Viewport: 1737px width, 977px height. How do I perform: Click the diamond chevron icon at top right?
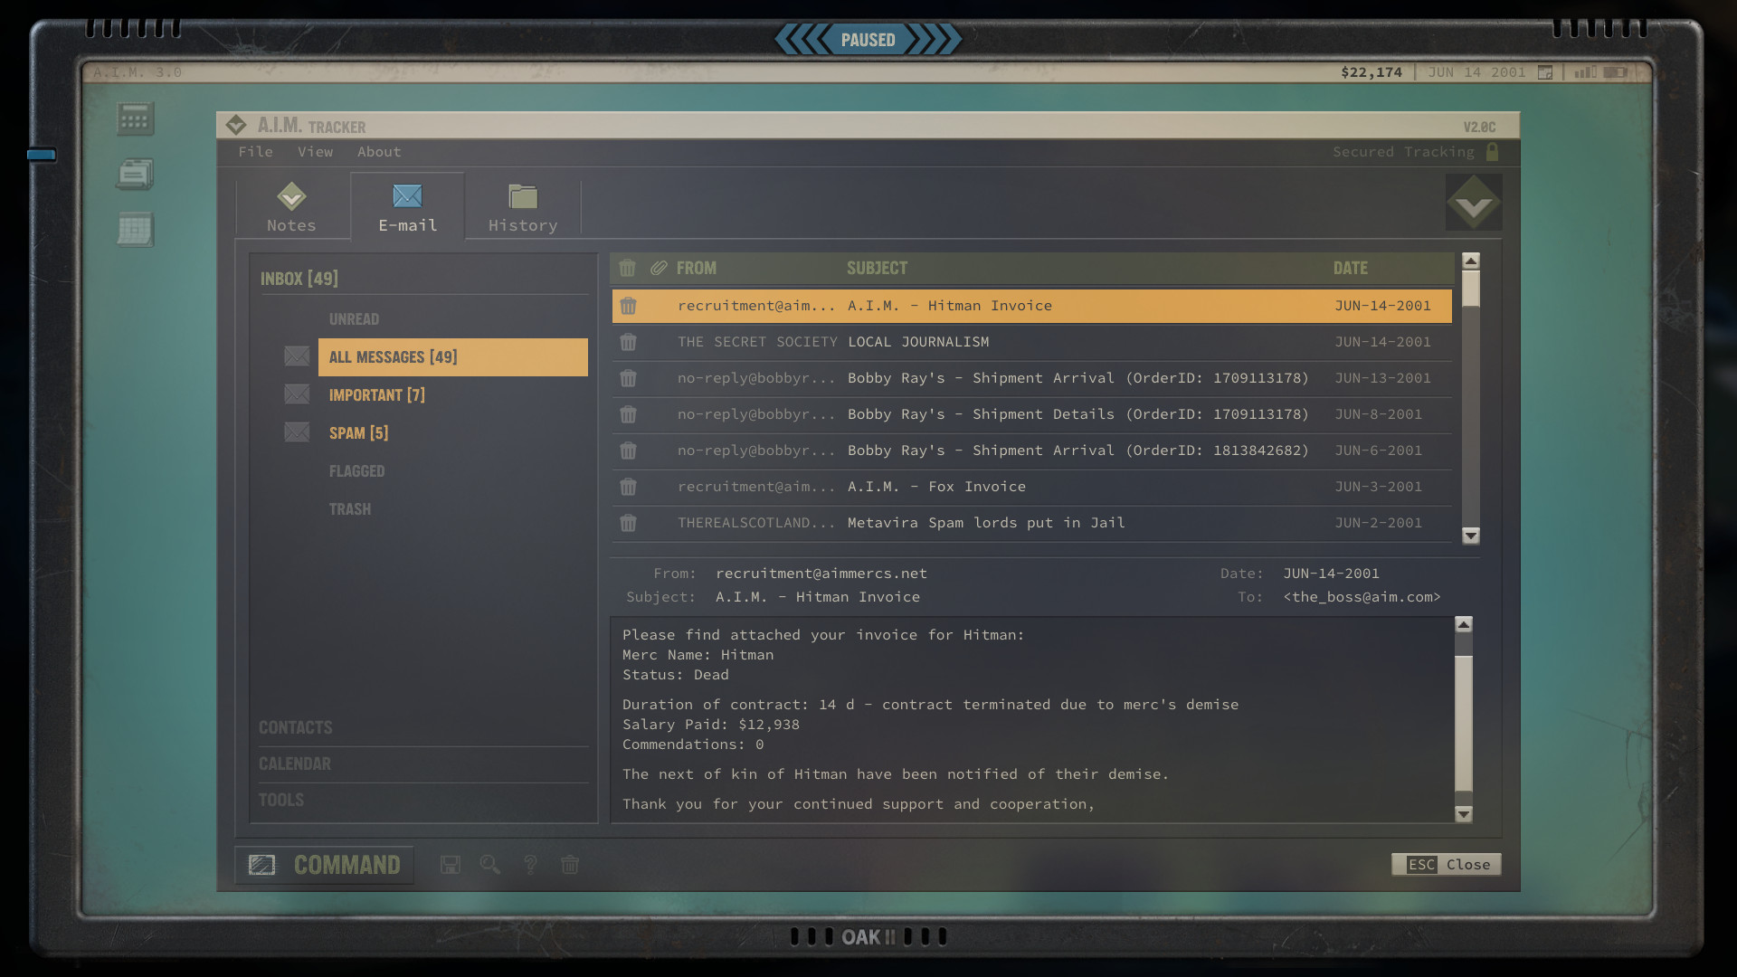[x=1474, y=203]
